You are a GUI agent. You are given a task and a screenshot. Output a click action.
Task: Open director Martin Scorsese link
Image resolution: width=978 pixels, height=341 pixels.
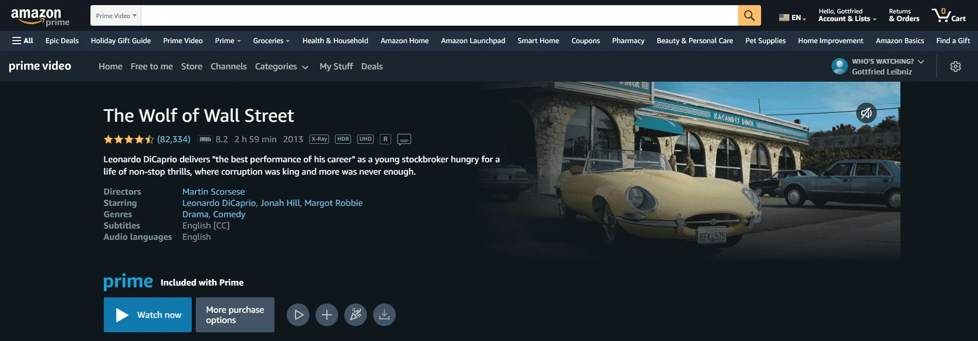pyautogui.click(x=213, y=192)
